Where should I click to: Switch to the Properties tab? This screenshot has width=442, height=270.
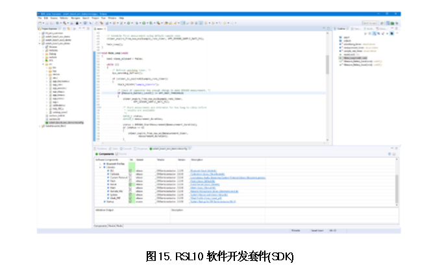coord(141,149)
